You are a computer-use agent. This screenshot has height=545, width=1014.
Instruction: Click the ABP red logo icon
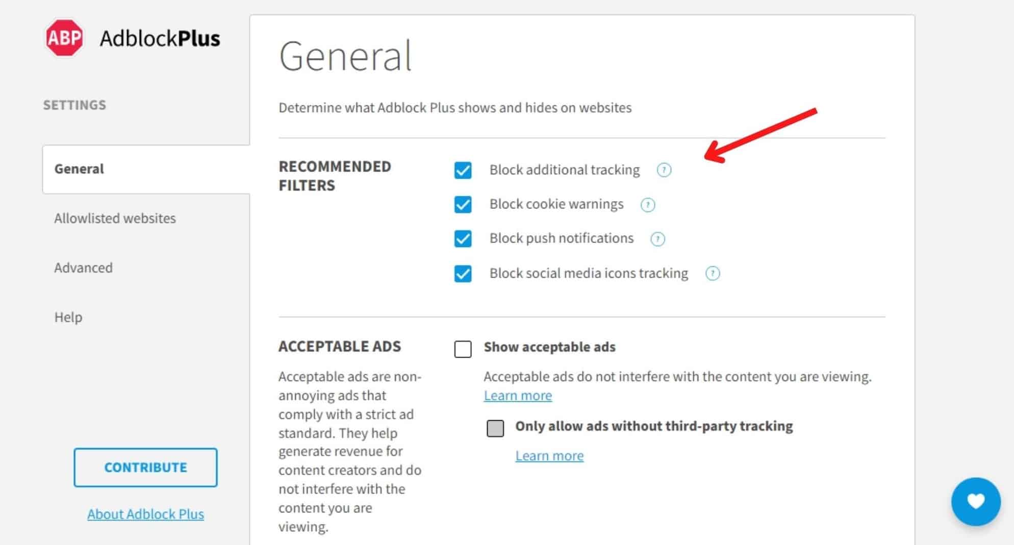[x=64, y=38]
